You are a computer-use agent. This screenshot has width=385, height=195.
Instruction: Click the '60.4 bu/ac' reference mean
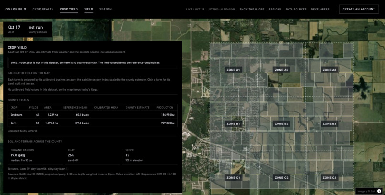tap(82, 115)
